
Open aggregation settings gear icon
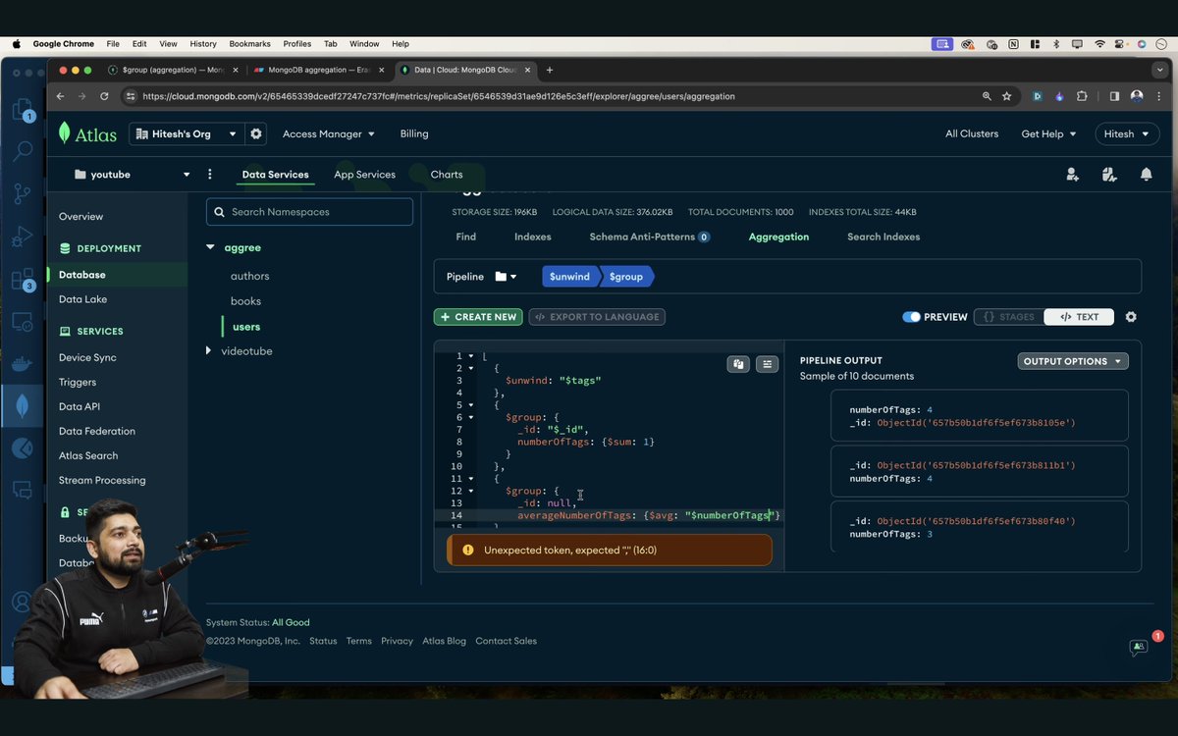1131,317
